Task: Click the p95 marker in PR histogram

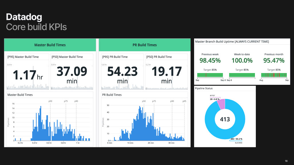Action: point(185,101)
